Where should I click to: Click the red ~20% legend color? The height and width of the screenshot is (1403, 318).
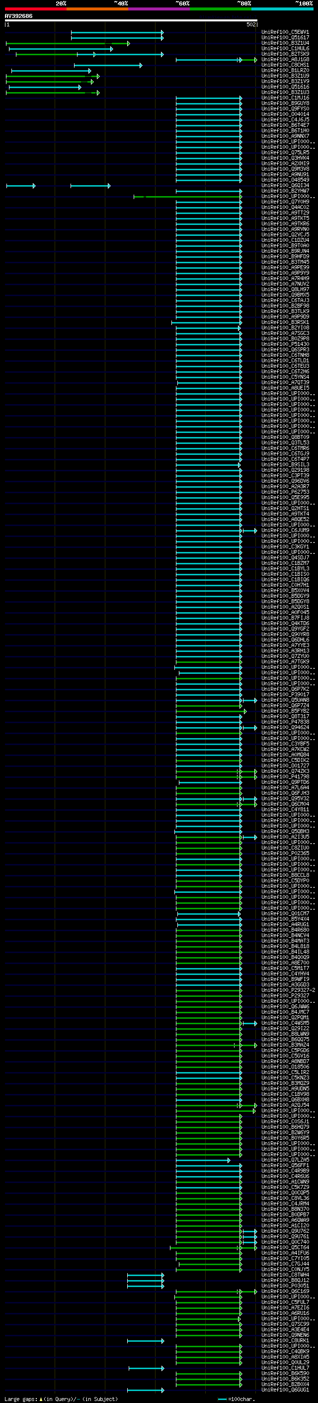coord(35,9)
